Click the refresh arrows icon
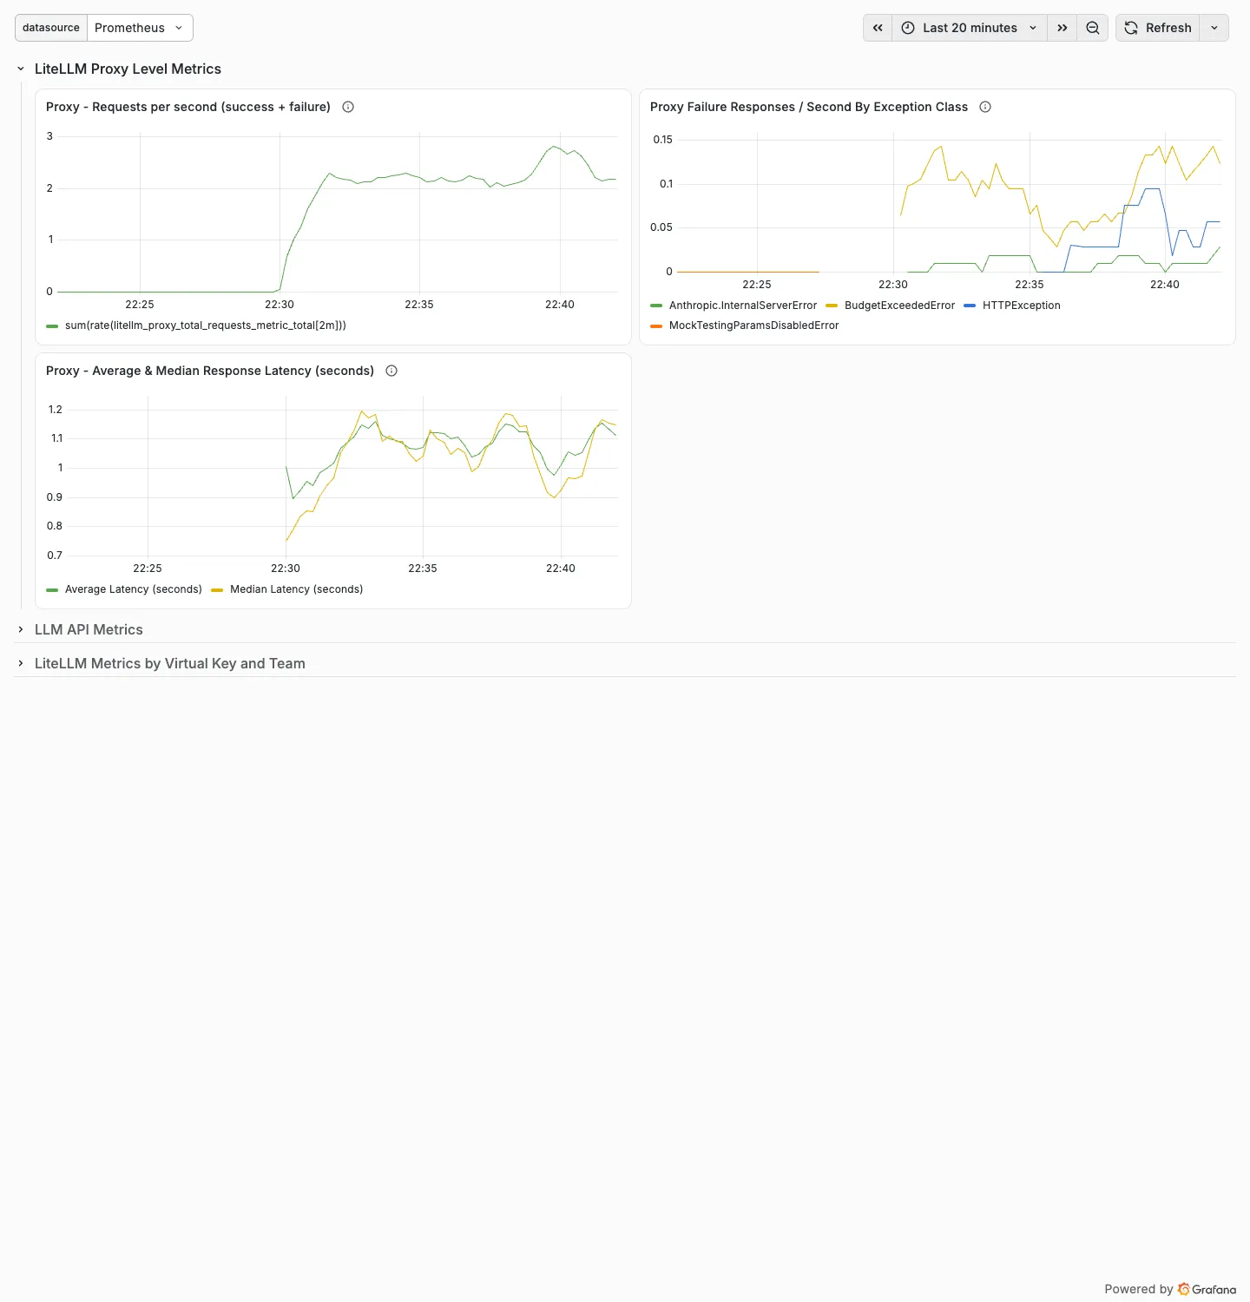The height and width of the screenshot is (1302, 1250). point(1131,28)
